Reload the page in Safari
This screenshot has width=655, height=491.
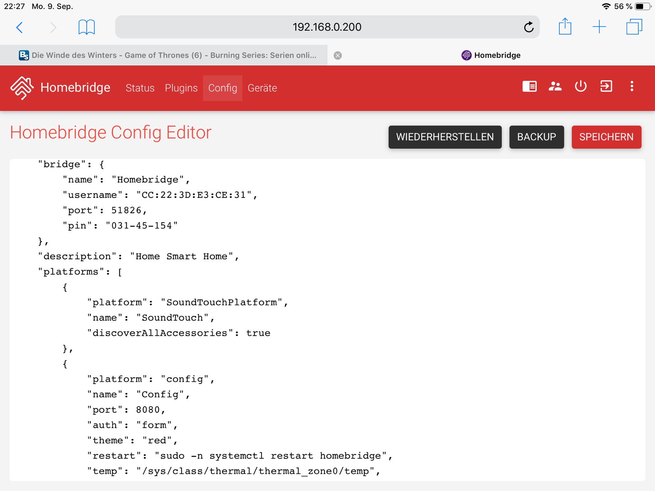[x=528, y=27]
